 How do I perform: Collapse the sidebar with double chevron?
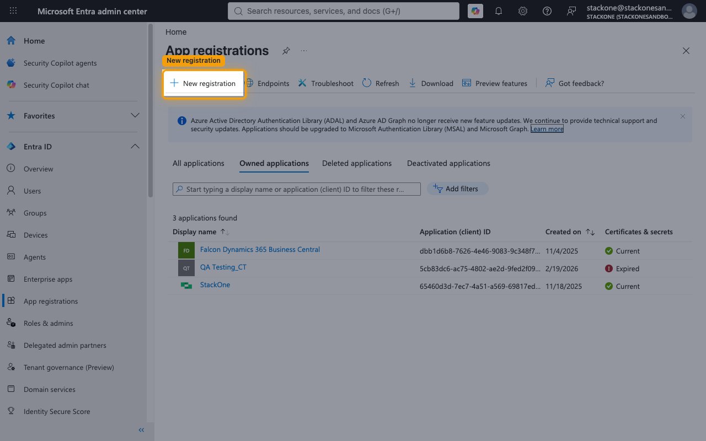pyautogui.click(x=141, y=430)
